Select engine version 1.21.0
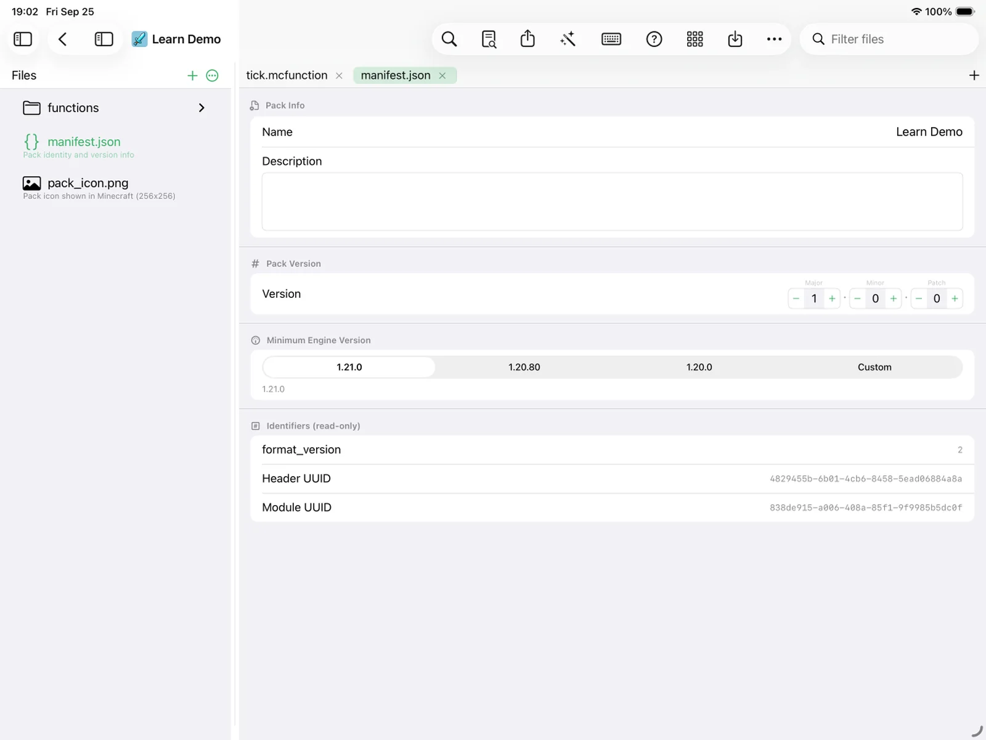The image size is (986, 740). point(349,367)
